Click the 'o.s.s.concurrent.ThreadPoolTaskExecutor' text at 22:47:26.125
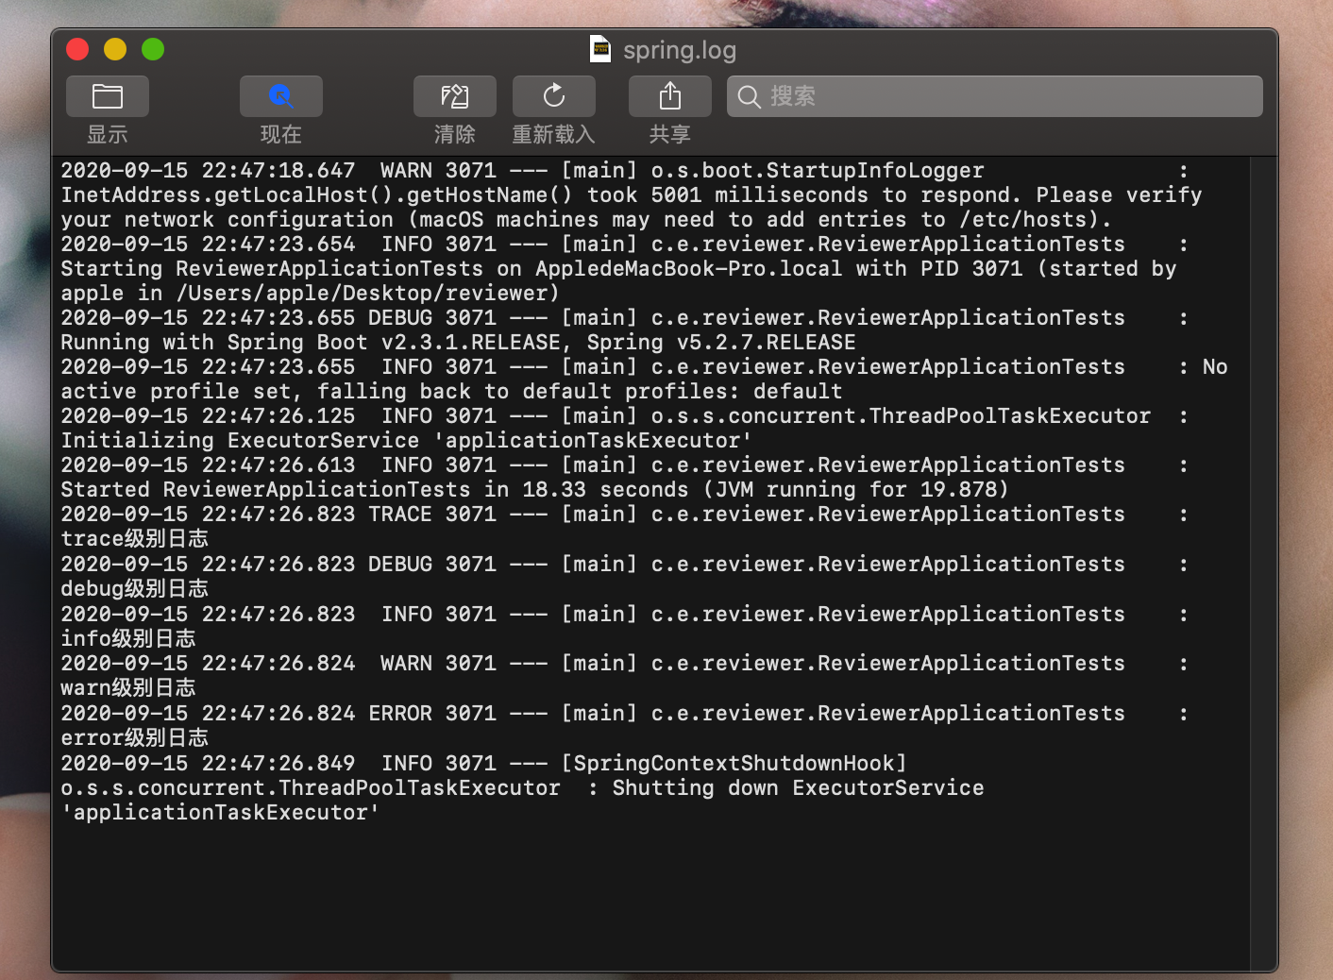 901,416
